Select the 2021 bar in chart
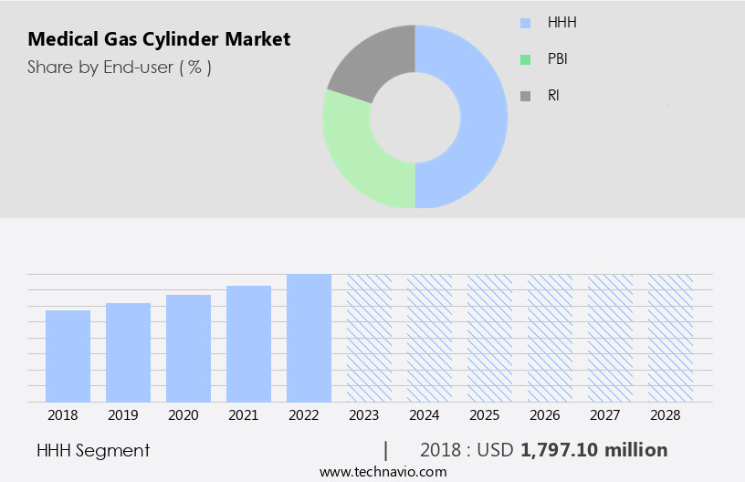The image size is (745, 482). 248,343
